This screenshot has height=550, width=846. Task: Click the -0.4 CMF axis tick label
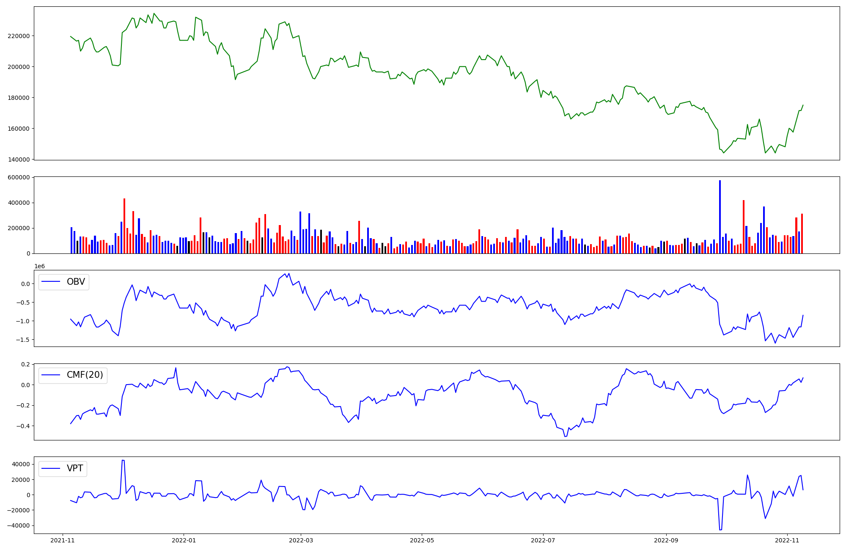click(x=23, y=426)
